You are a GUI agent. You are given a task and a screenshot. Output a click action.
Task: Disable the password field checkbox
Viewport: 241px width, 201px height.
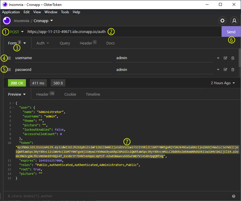pos(225,70)
